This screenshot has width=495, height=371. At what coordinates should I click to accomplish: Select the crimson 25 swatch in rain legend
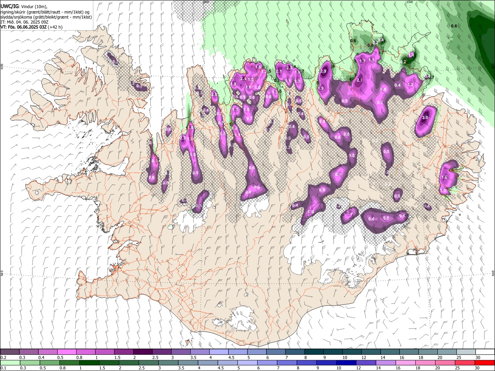click(x=465, y=362)
